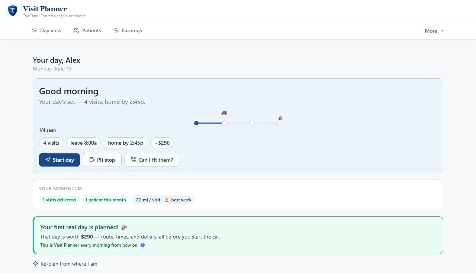The height and width of the screenshot is (273, 476).
Task: Click the TrueTime shield logo
Action: [x=13, y=11]
